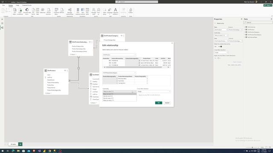Open the File tab
Screen dimensions: 273x153
click(3, 6)
